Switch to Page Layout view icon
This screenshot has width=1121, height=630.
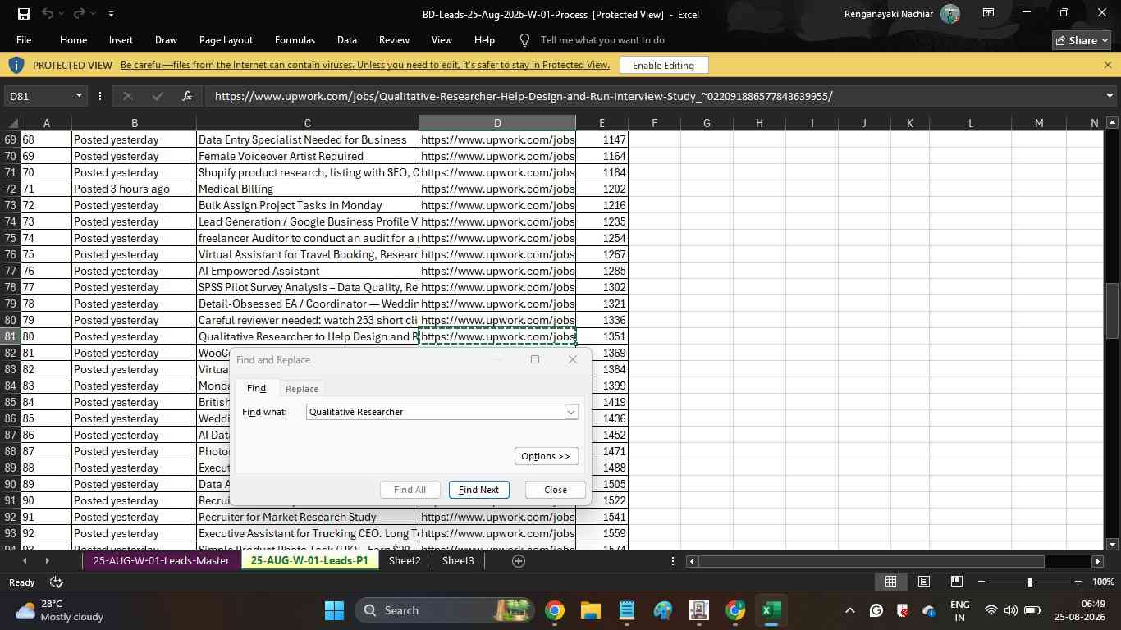click(923, 582)
